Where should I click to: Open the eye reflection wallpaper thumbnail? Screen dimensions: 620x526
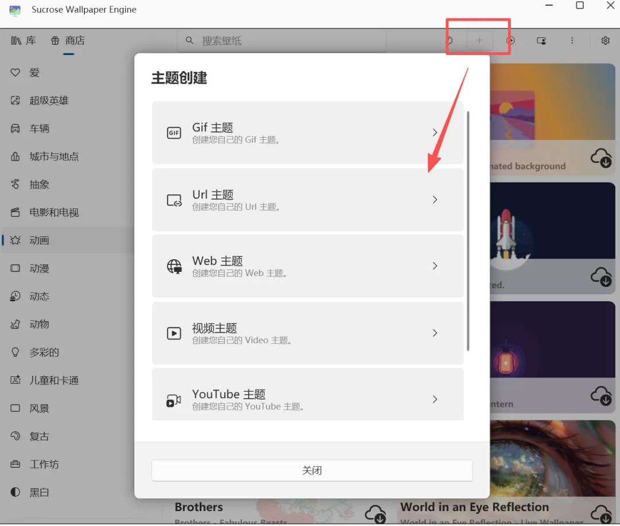pyautogui.click(x=552, y=458)
